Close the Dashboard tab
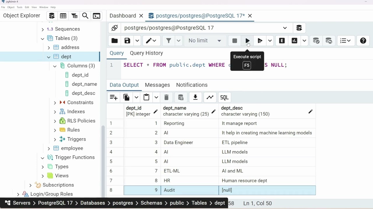373x209 pixels. click(x=141, y=16)
